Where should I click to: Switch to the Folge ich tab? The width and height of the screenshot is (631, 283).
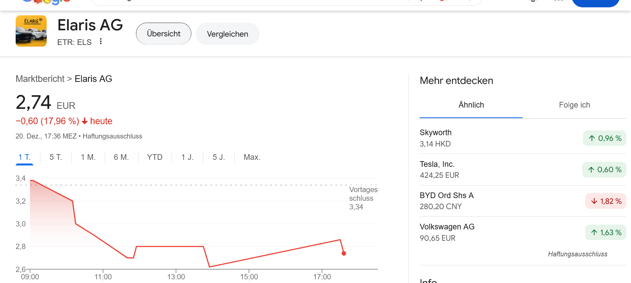[x=574, y=105]
